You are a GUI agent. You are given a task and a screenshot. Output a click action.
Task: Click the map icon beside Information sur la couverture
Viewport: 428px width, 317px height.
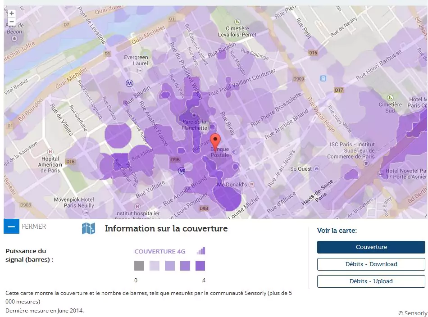pyautogui.click(x=88, y=228)
